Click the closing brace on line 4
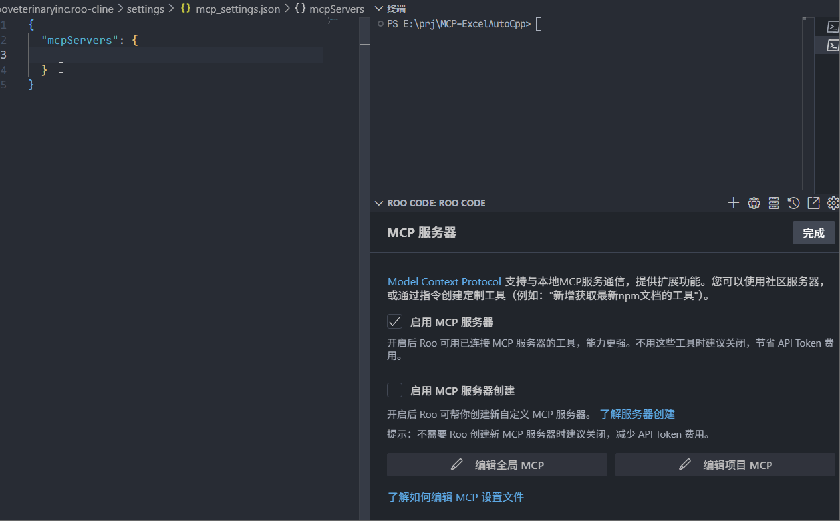Screen dimensions: 840x521 [x=45, y=70]
